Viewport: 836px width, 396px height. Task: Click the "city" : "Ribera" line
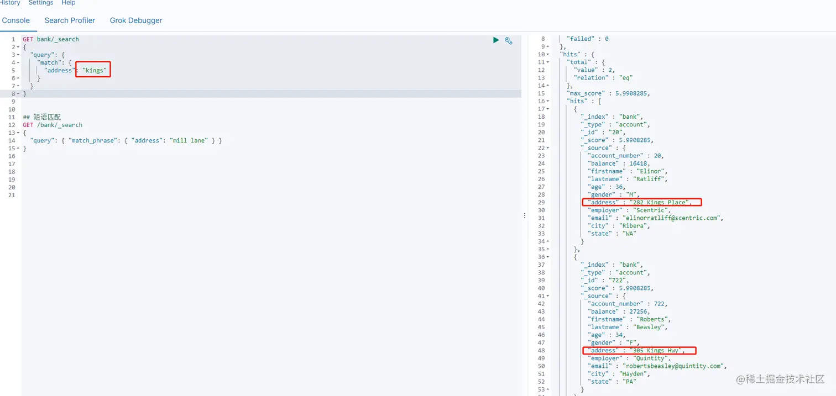tap(619, 226)
